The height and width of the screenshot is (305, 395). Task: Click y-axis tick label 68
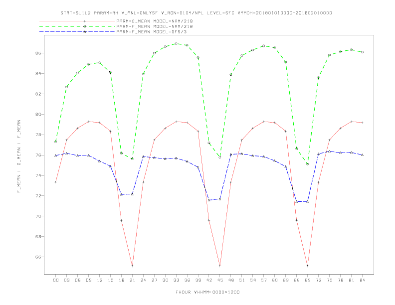coord(38,237)
